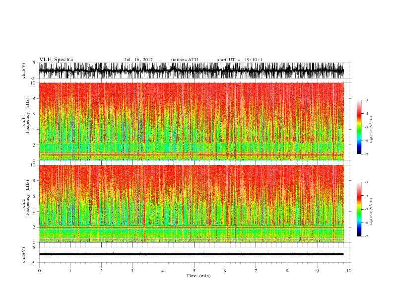This screenshot has height=304, width=393.
Task: Click the time axis tick label "9"
Action: click(318, 271)
